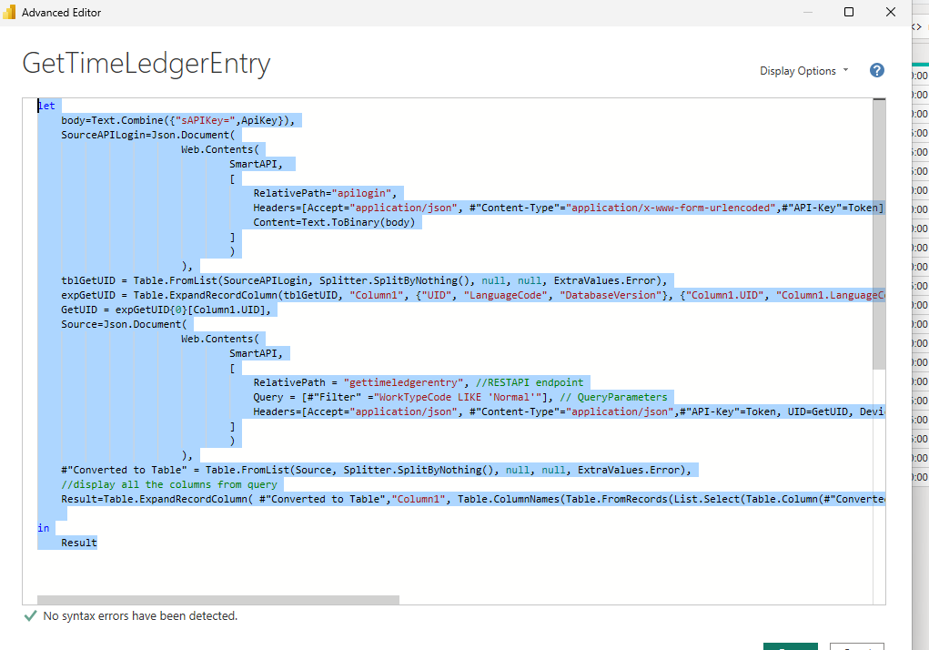Click the 'GetTimeLedgerEntry' query title
The height and width of the screenshot is (650, 929).
coord(146,64)
